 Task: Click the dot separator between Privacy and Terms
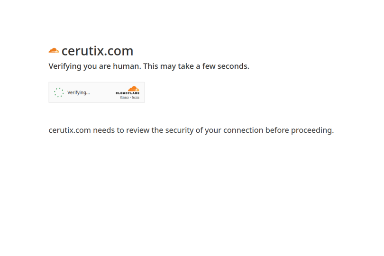tap(130, 97)
